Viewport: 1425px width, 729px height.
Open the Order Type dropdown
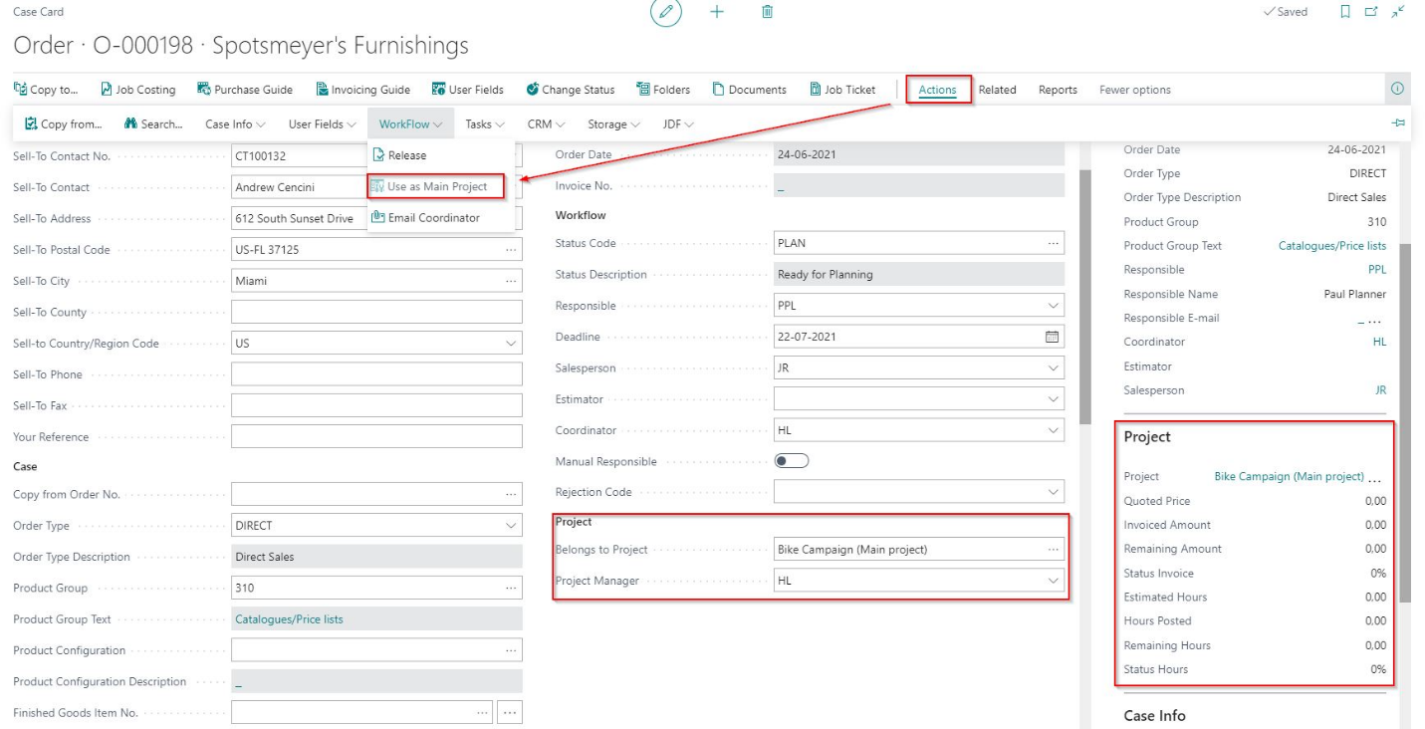click(511, 526)
